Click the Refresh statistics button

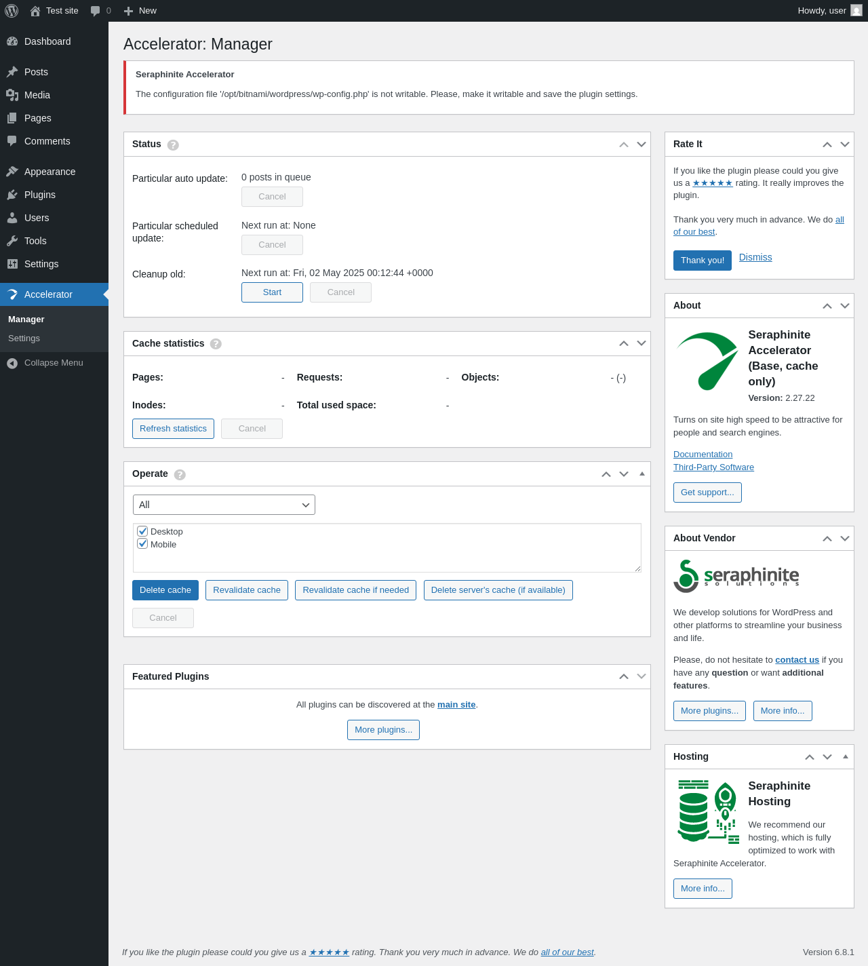tap(173, 429)
